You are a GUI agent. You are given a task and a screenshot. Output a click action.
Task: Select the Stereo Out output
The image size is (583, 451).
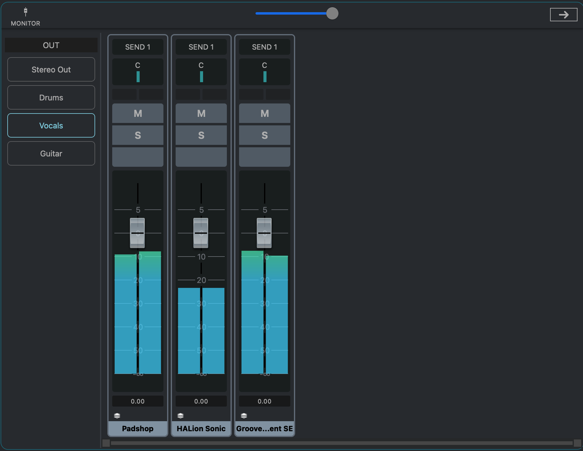pyautogui.click(x=51, y=70)
